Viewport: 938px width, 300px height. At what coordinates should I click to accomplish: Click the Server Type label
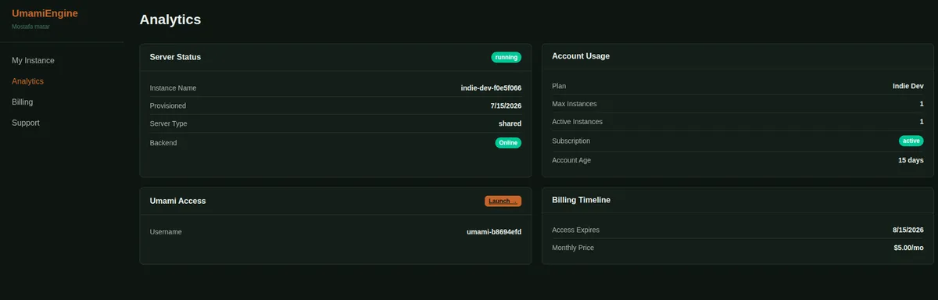(x=169, y=123)
